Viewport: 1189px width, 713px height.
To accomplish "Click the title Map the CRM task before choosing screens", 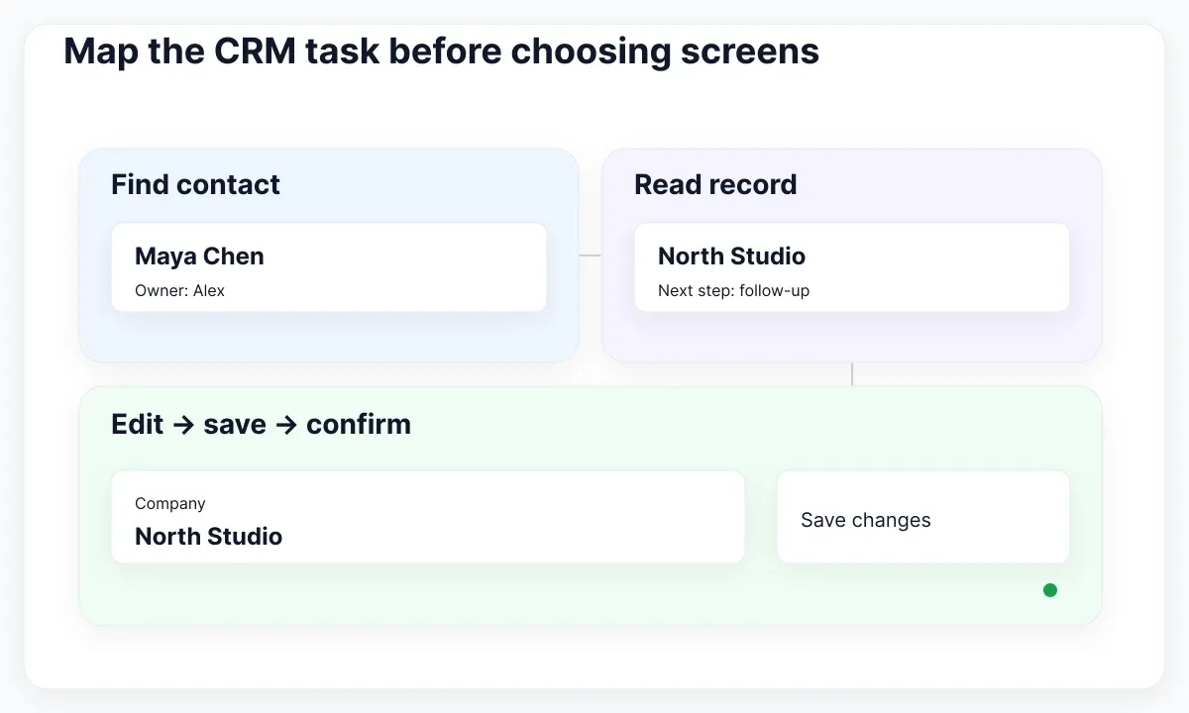I will [x=442, y=51].
